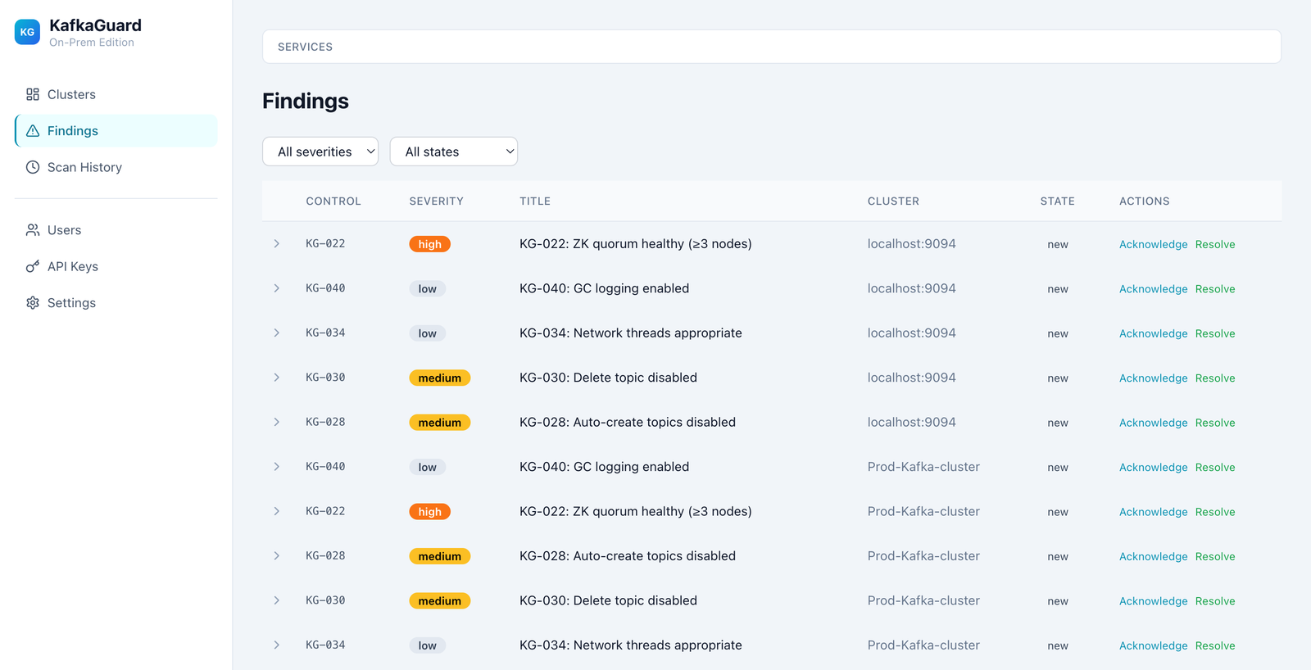1311x670 pixels.
Task: Expand the KG-040 Prod-Kafka-cluster finding row
Action: pos(277,467)
